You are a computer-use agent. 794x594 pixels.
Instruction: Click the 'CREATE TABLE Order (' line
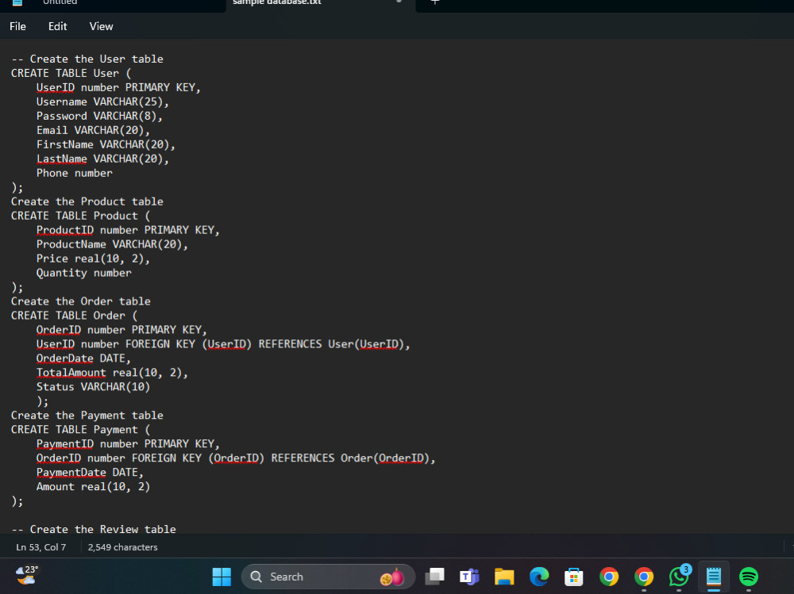[74, 316]
